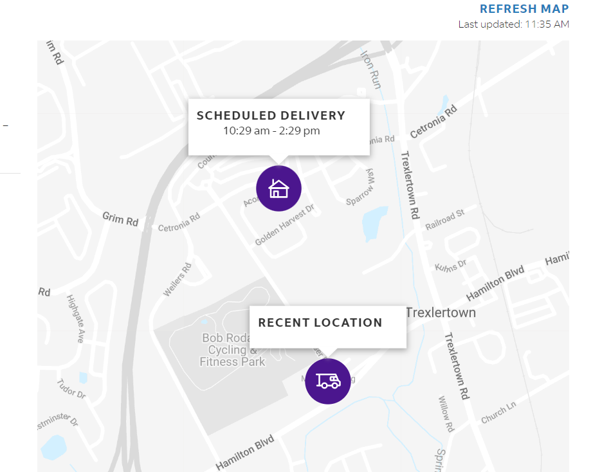Click the upper-right Cetronia Rd label
Viewport: 593px width, 472px height.
click(x=433, y=122)
